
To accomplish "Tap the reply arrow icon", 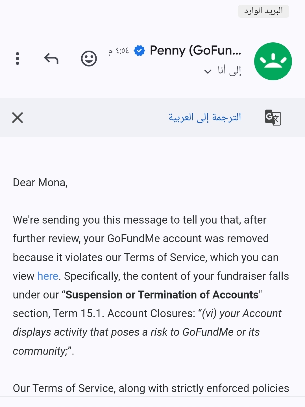I will (x=51, y=59).
